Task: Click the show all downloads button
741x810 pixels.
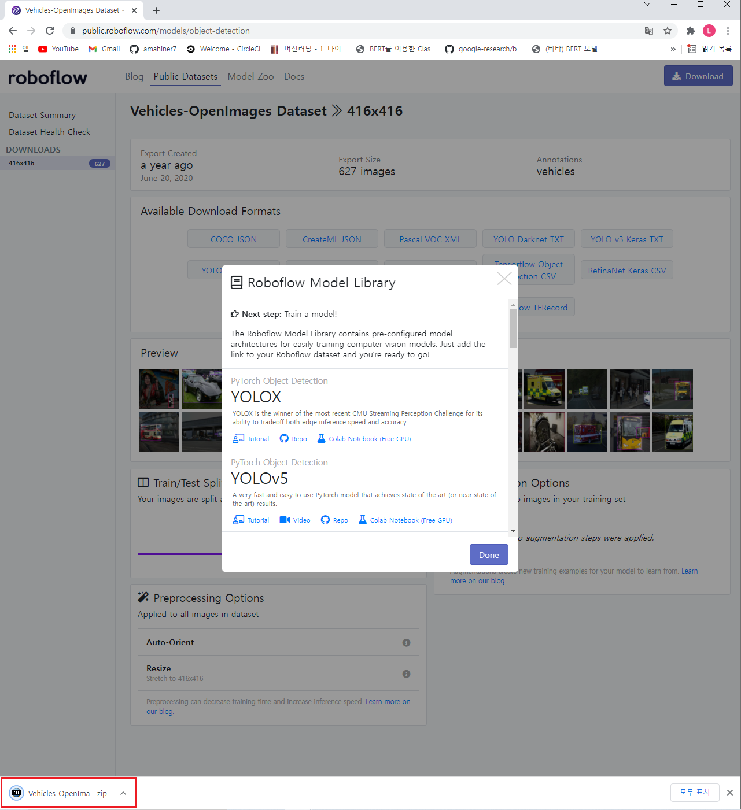Action: coord(695,793)
